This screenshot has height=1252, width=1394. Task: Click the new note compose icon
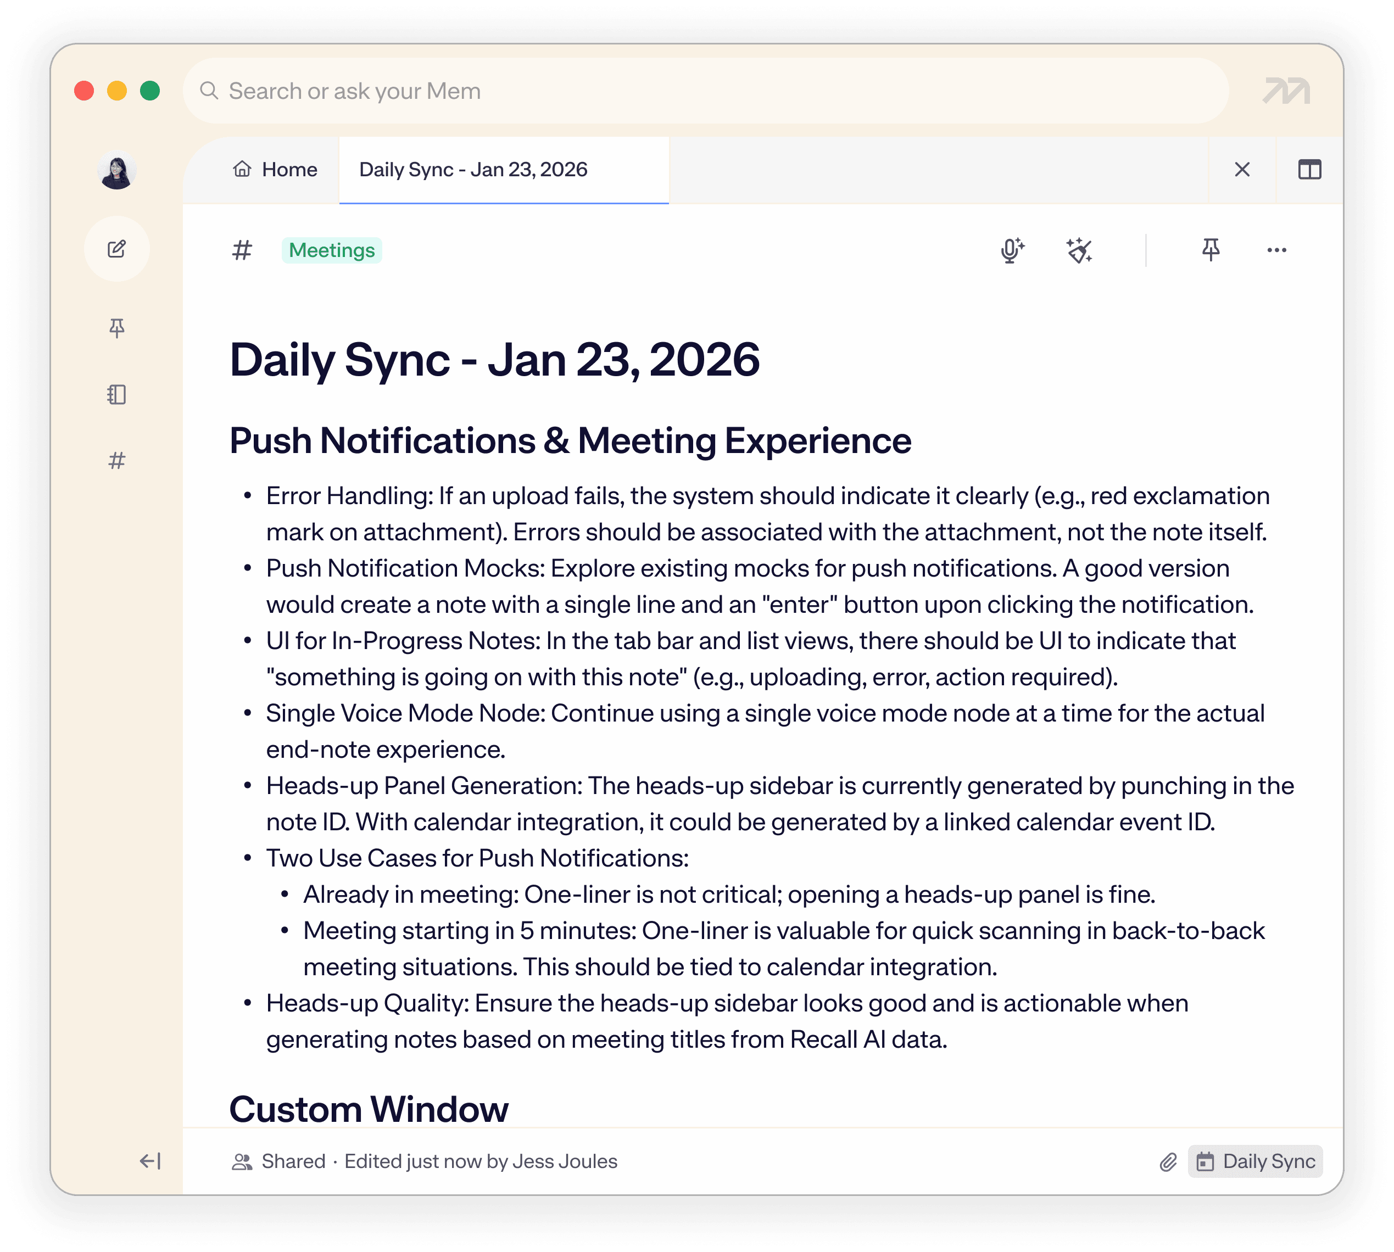pyautogui.click(x=117, y=249)
